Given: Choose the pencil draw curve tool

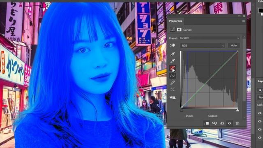Looking at the screenshot, I should point(173,83).
